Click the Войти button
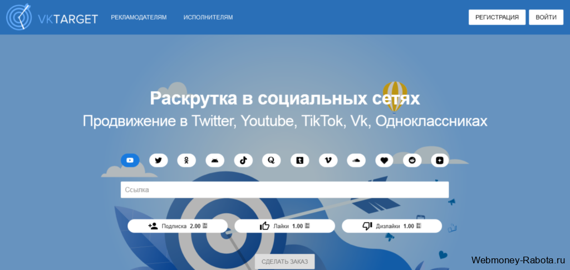The image size is (570, 270). point(546,17)
